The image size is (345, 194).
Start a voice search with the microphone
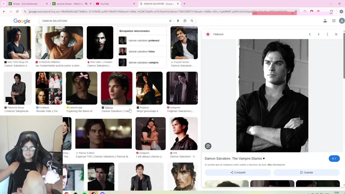[x=178, y=21]
